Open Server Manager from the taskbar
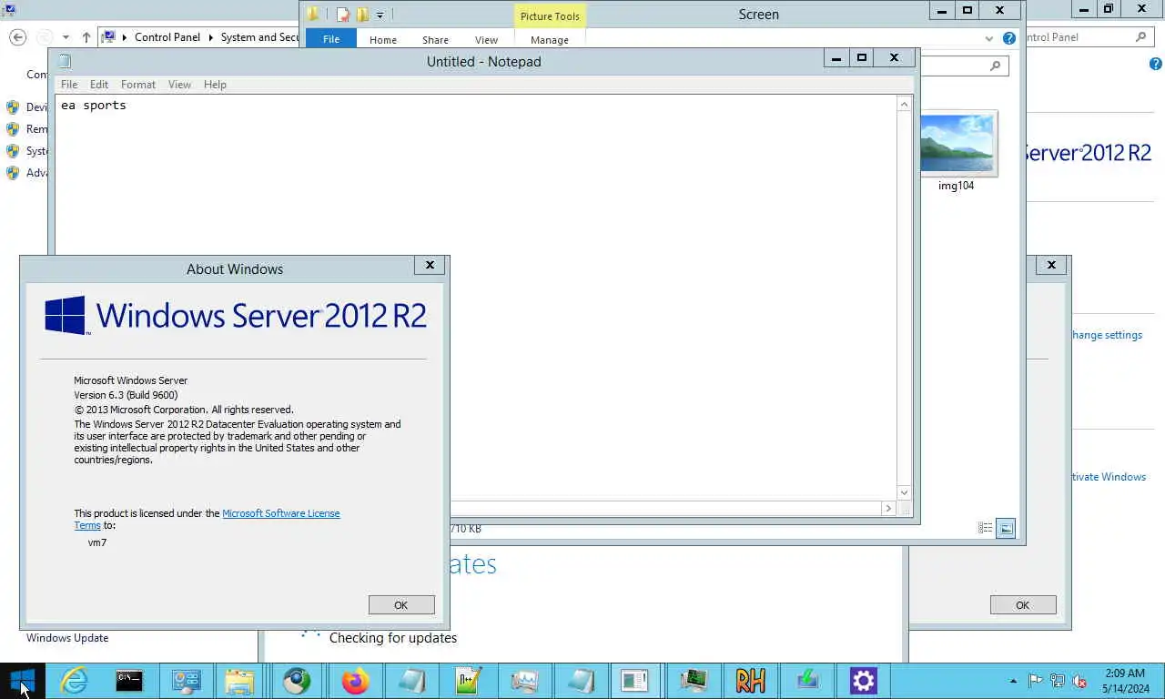Image resolution: width=1165 pixels, height=699 pixels. [x=186, y=680]
